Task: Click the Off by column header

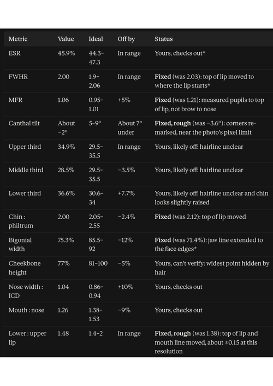Action: [126, 39]
